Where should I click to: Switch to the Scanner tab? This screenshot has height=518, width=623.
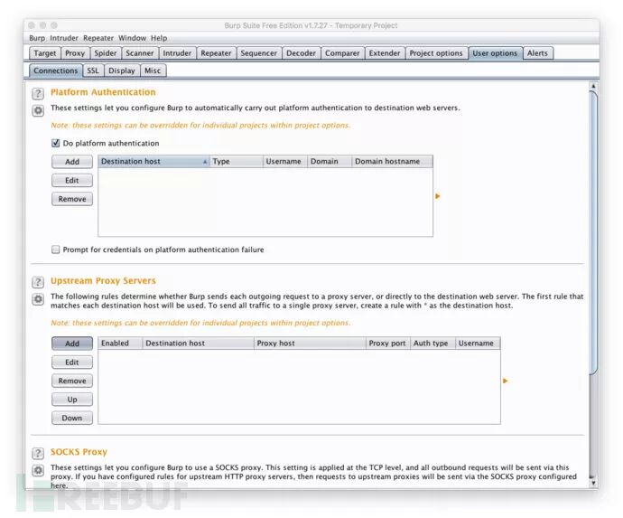click(x=139, y=53)
